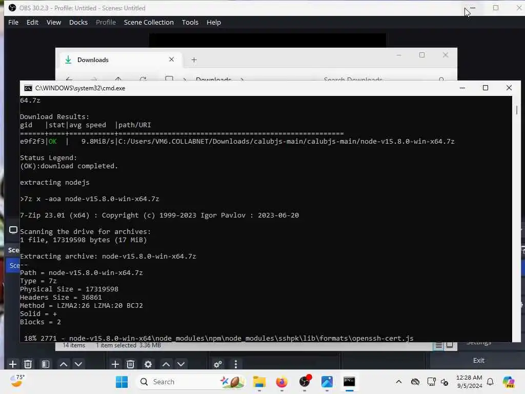Minimize the cmd.exe window
This screenshot has width=525, height=394.
tap(462, 88)
